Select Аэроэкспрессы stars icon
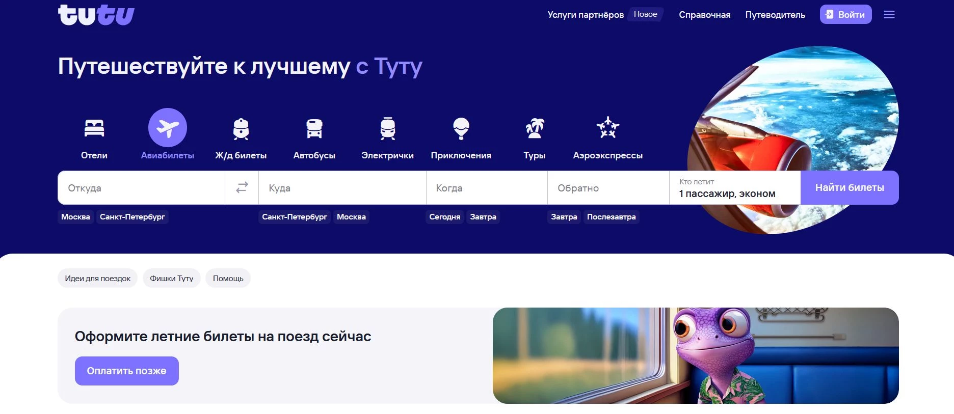The image size is (954, 414). [608, 128]
